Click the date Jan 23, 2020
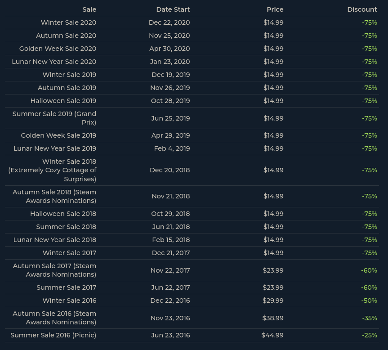The width and height of the screenshot is (388, 350). tap(170, 62)
